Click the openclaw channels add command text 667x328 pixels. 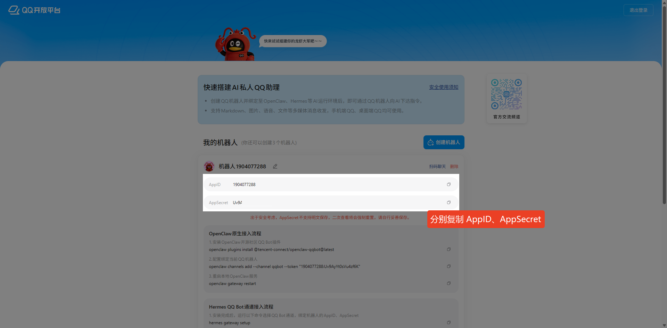tap(285, 267)
